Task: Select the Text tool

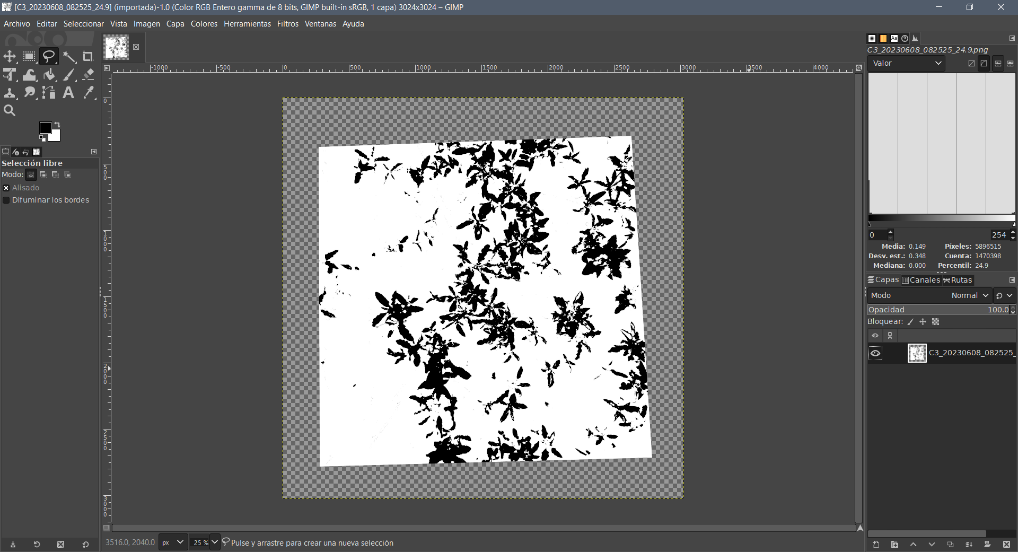Action: point(68,93)
